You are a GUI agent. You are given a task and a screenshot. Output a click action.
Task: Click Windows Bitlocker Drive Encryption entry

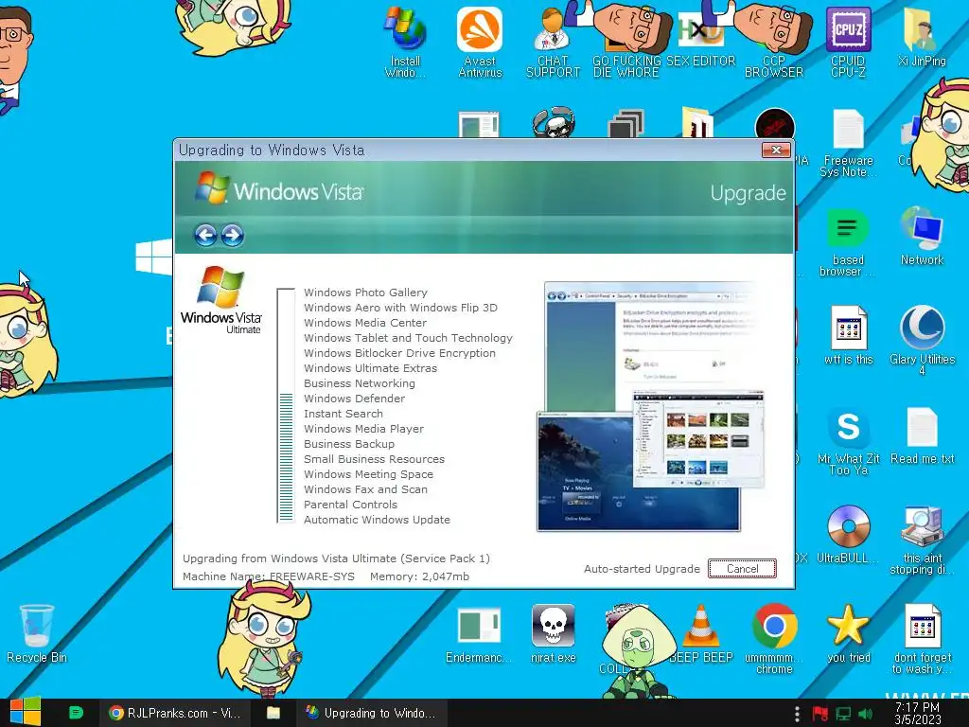coord(399,353)
